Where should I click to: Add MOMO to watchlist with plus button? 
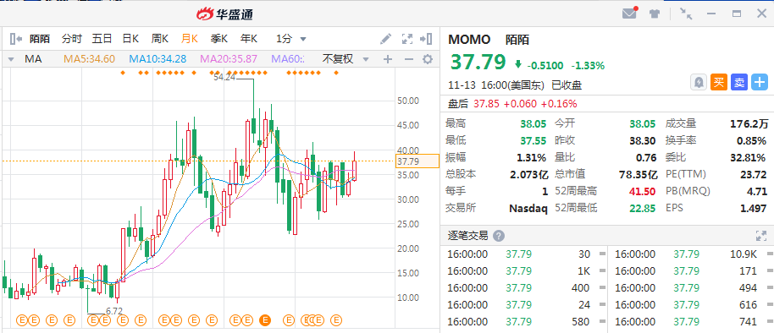[760, 82]
